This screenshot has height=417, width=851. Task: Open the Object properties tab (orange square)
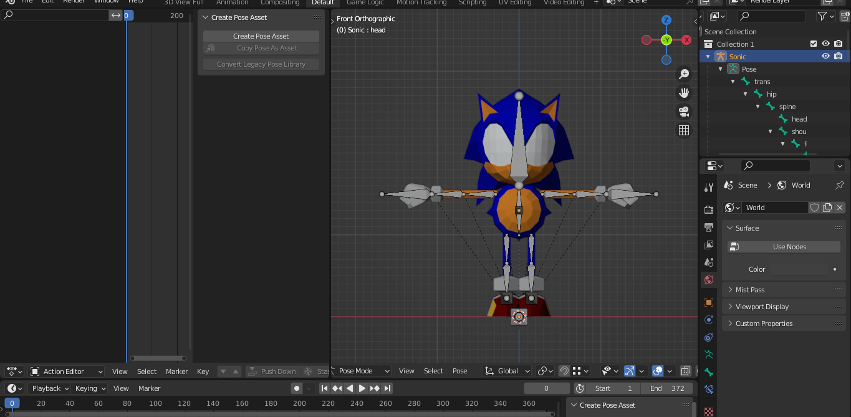(709, 302)
